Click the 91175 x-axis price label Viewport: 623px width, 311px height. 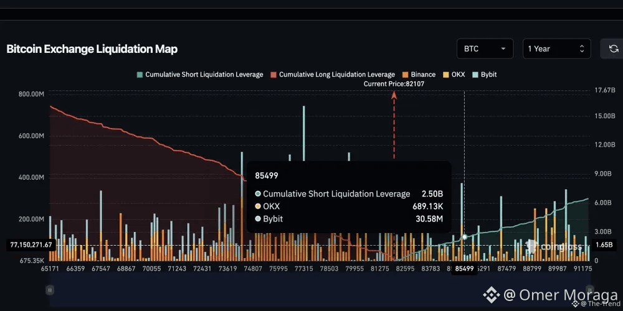pyautogui.click(x=583, y=269)
